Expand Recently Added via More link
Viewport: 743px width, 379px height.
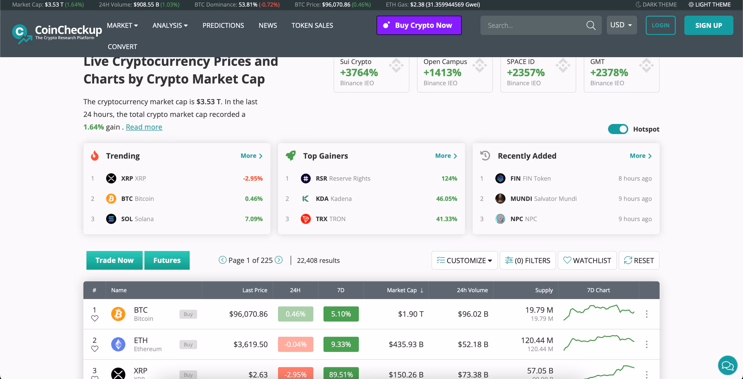pyautogui.click(x=641, y=156)
